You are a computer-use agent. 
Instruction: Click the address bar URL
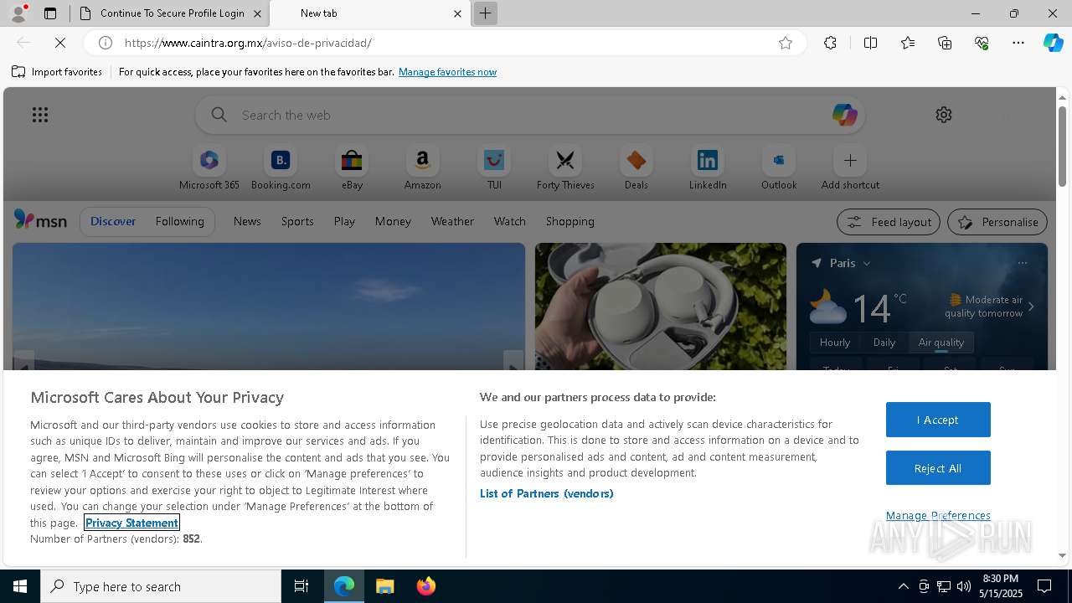click(248, 43)
